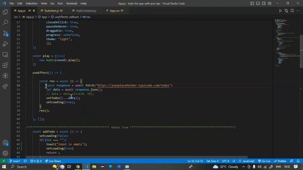The height and width of the screenshot is (170, 303).
Task: Click the taskbar Search box
Action: pyautogui.click(x=30, y=167)
